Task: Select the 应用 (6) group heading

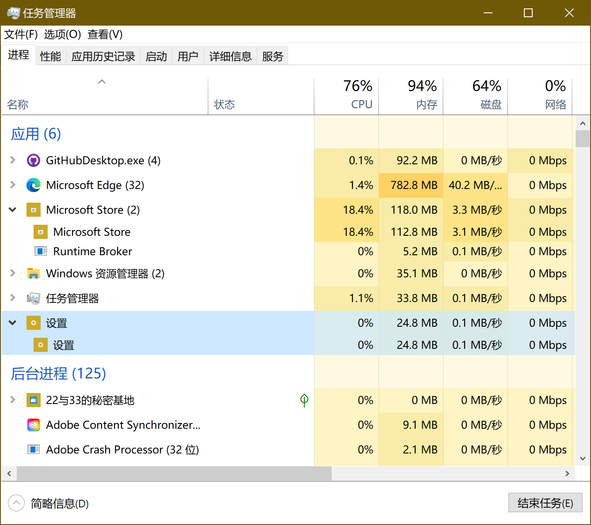Action: [x=36, y=134]
